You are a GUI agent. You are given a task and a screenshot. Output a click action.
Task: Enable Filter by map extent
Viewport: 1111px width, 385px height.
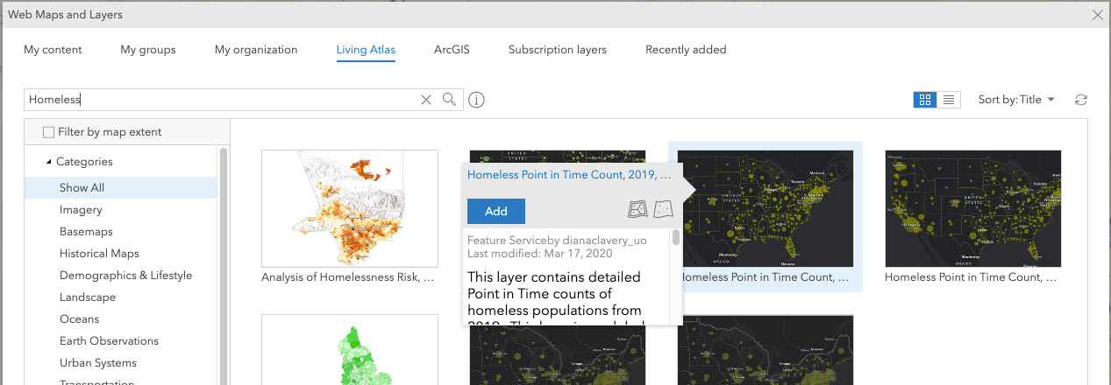[49, 132]
